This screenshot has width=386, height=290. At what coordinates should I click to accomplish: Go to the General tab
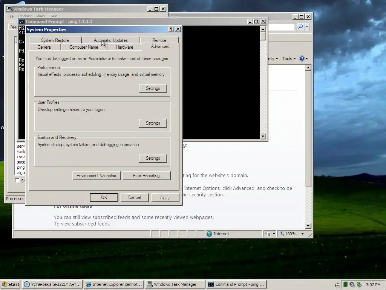pyautogui.click(x=44, y=47)
